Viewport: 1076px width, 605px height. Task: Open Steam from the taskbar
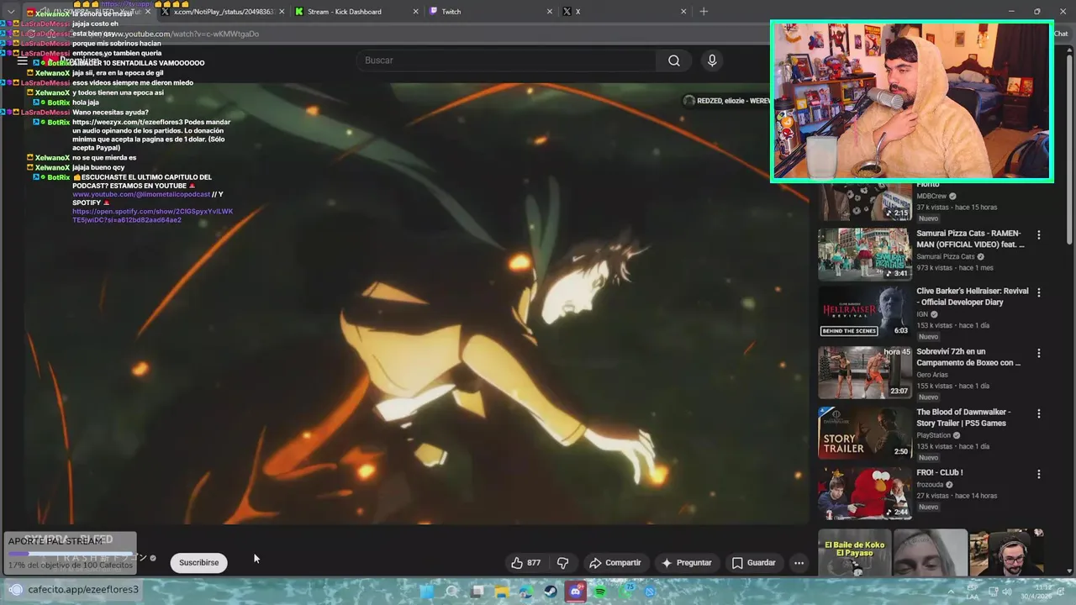(x=551, y=592)
